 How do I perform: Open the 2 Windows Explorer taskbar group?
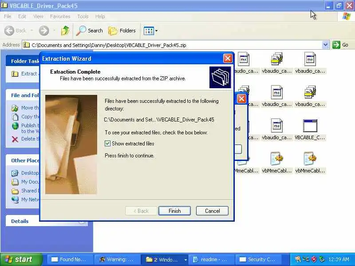click(x=164, y=260)
